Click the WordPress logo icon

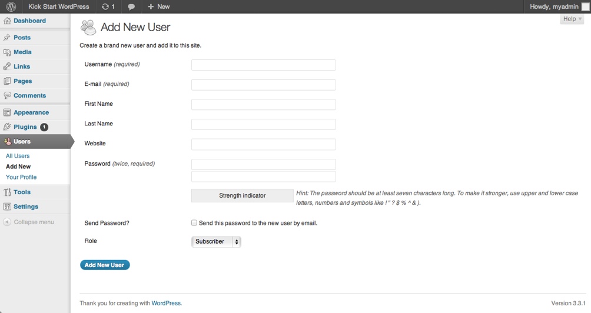click(x=11, y=6)
